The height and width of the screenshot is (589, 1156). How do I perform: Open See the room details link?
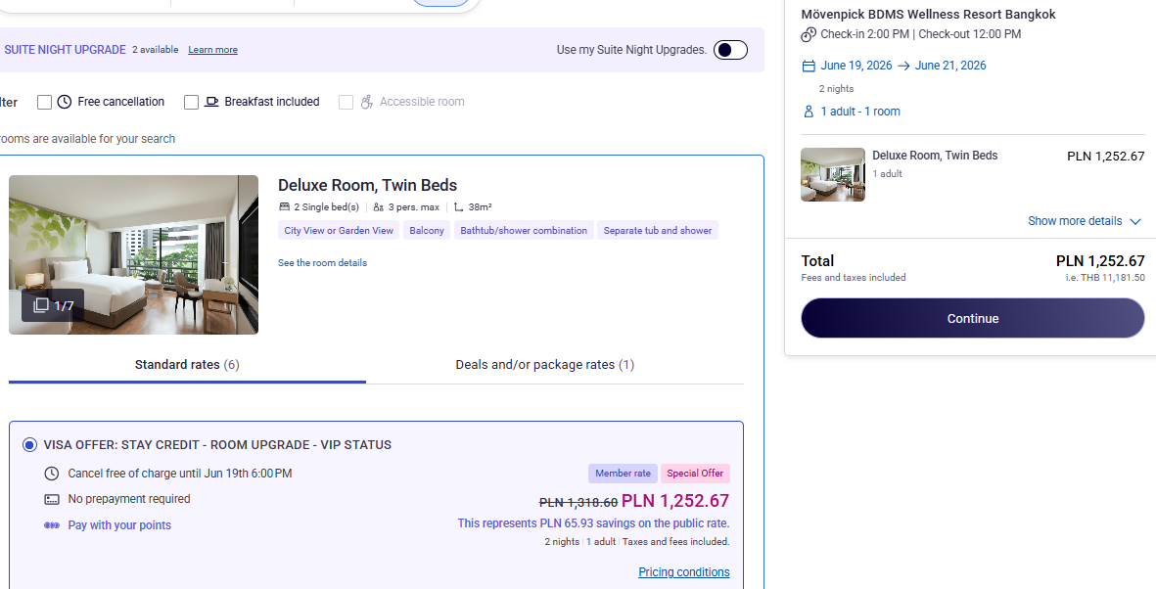(x=322, y=262)
